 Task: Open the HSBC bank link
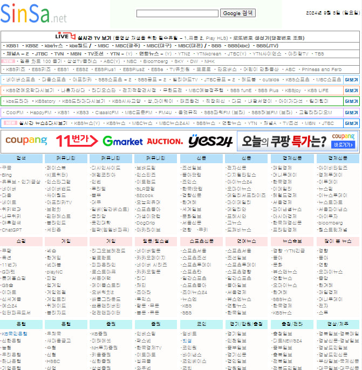(x=53, y=361)
